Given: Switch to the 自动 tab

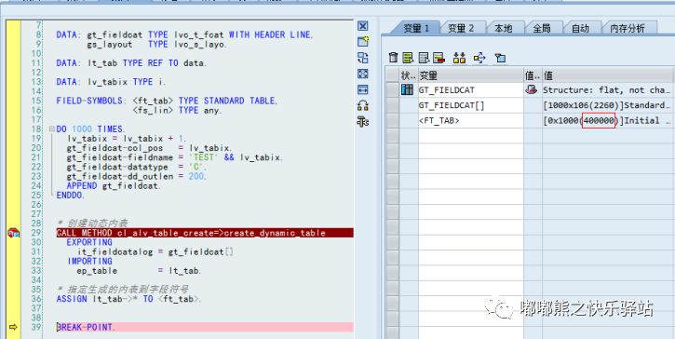Looking at the screenshot, I should click(x=580, y=29).
